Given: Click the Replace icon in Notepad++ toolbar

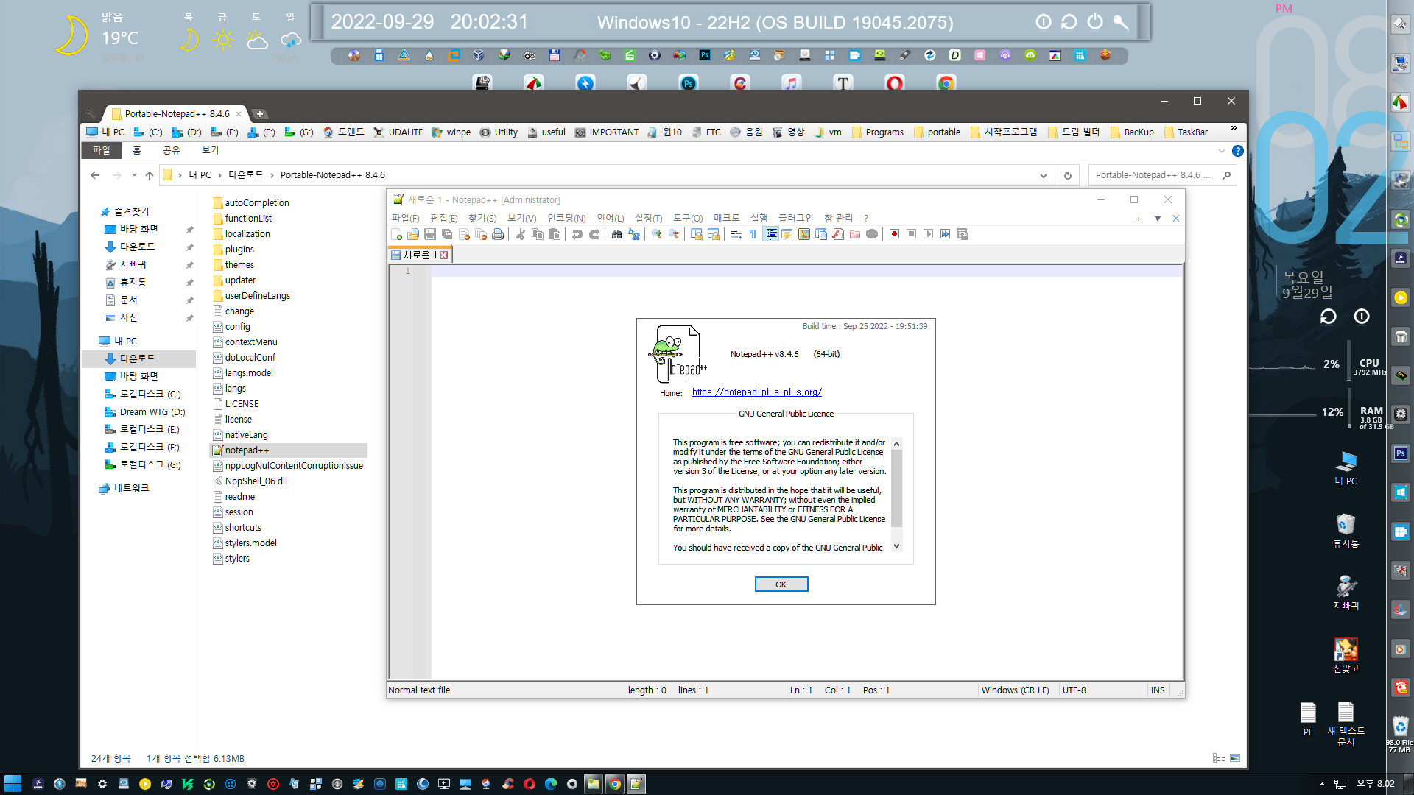Looking at the screenshot, I should tap(633, 234).
